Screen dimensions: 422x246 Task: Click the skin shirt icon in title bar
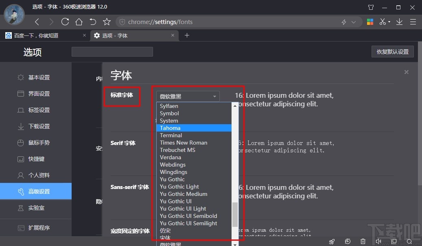coord(371,7)
